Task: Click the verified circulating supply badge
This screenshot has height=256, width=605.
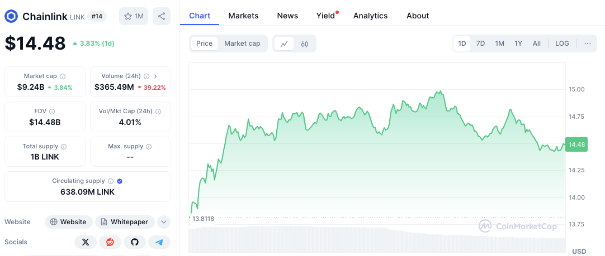Action: (120, 181)
